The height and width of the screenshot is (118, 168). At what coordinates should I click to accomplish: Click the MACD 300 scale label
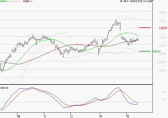pos(163,92)
